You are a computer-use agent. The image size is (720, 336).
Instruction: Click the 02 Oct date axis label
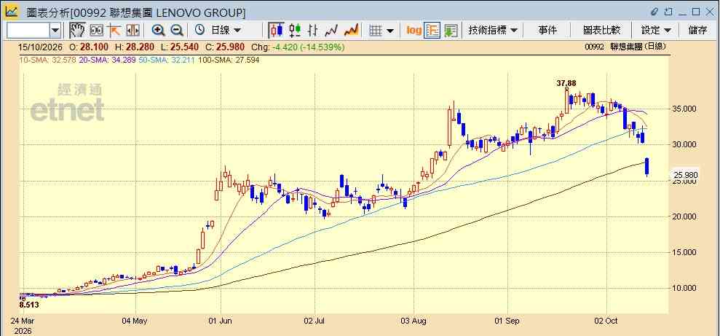point(606,321)
